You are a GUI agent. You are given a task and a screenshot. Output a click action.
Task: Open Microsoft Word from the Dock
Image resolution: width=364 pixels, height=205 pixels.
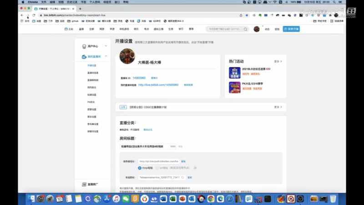coord(163,199)
